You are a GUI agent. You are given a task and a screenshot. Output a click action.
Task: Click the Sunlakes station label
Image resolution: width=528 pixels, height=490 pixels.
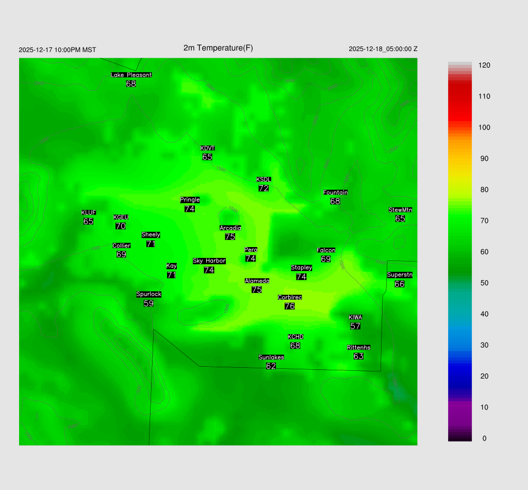(271, 357)
